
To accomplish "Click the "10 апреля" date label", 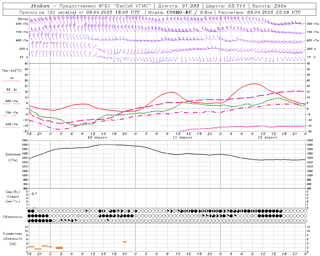I will click(x=97, y=137).
